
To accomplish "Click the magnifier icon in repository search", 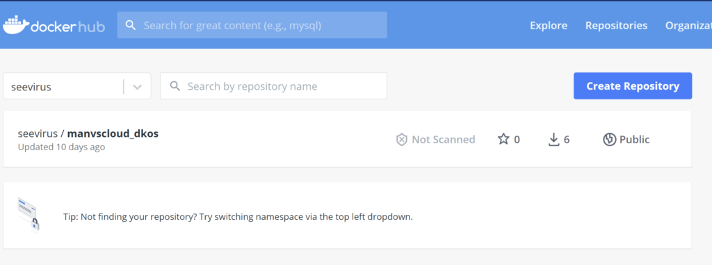I will point(175,86).
